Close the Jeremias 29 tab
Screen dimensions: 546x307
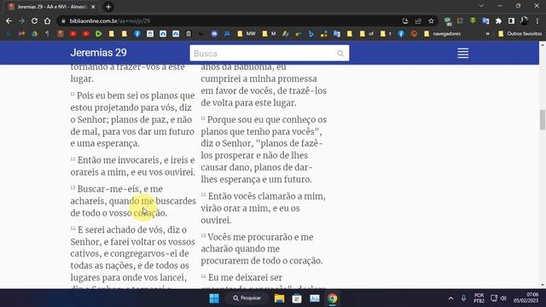click(x=93, y=7)
